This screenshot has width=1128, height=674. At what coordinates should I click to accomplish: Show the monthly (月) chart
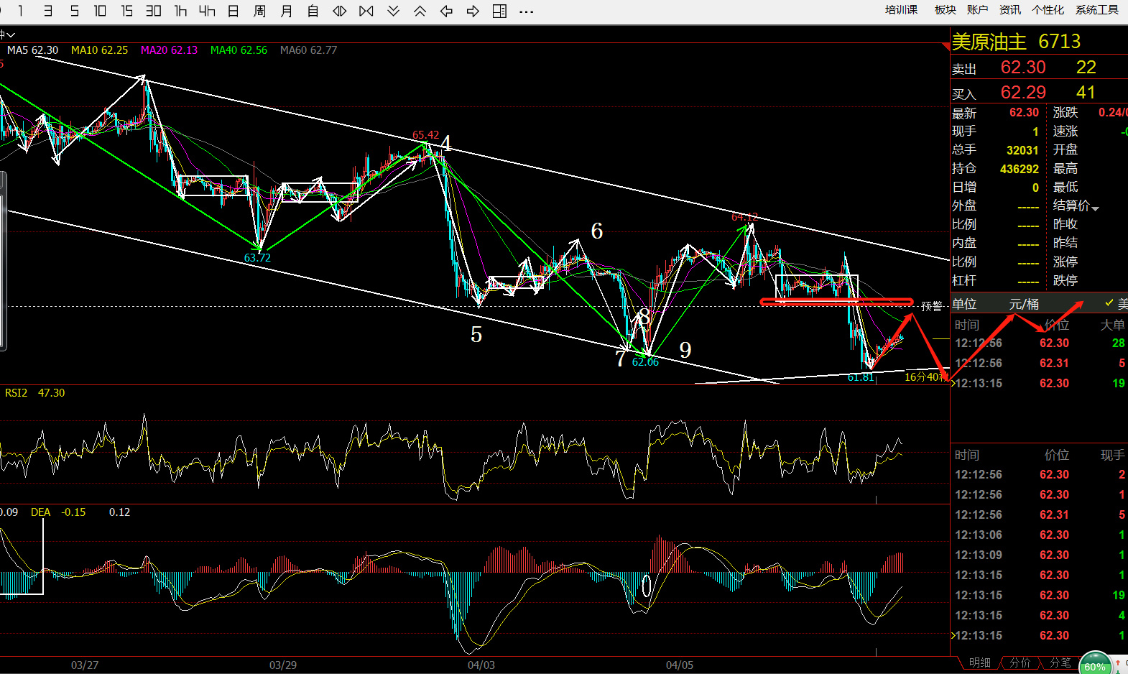pos(286,11)
